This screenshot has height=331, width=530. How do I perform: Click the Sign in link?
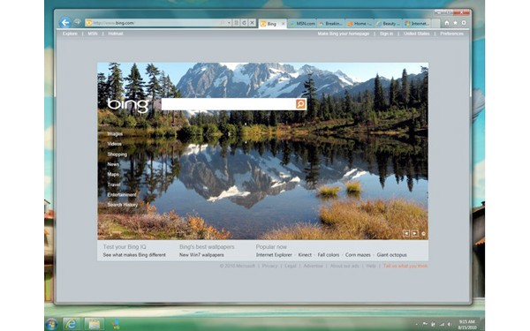[x=386, y=34]
